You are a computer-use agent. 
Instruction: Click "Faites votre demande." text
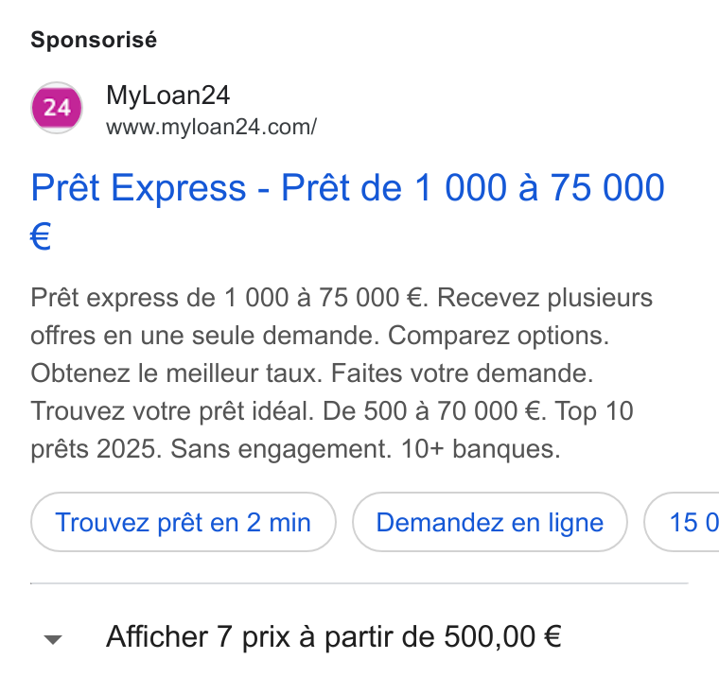click(x=463, y=373)
